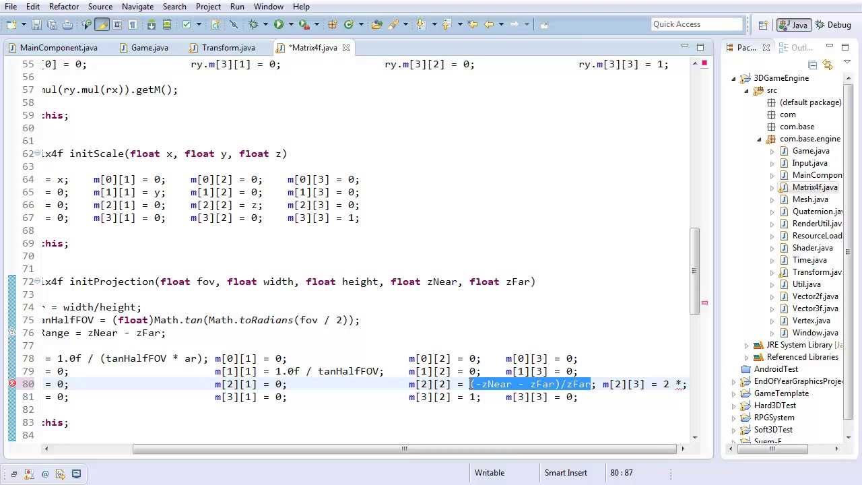The width and height of the screenshot is (862, 485).
Task: Click the Save icon in toolbar
Action: pyautogui.click(x=36, y=24)
